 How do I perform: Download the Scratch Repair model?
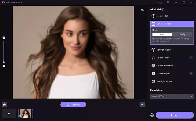click(x=191, y=74)
